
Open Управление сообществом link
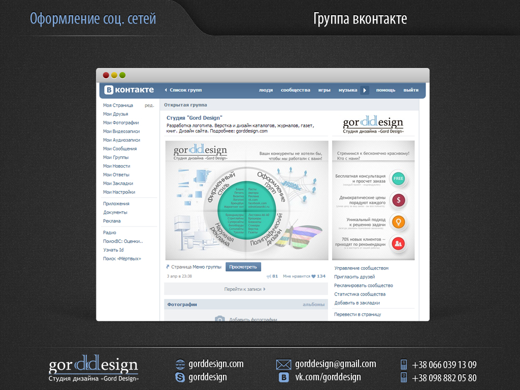pyautogui.click(x=361, y=268)
